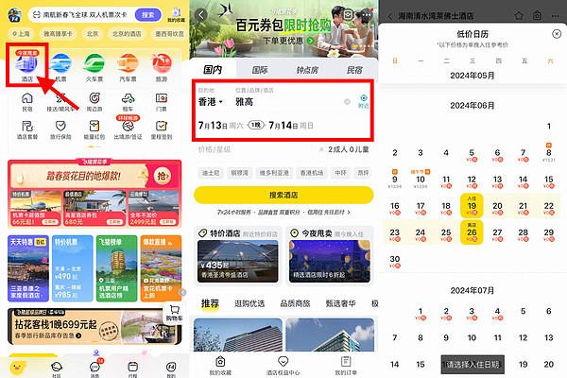Open 我的收藏 bag icon beside search bar
Image resolution: width=567 pixels, height=378 pixels.
(176, 15)
